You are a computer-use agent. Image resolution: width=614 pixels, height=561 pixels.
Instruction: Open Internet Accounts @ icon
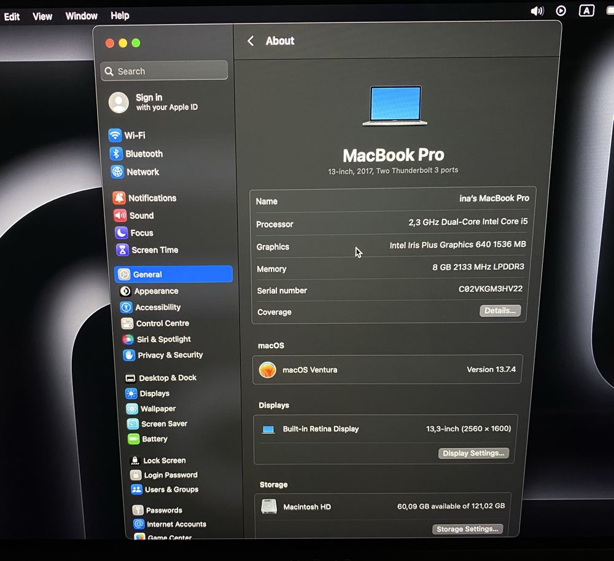(139, 524)
